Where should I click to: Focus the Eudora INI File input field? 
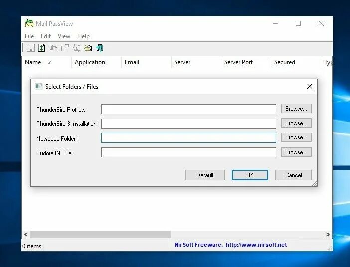pyautogui.click(x=188, y=152)
